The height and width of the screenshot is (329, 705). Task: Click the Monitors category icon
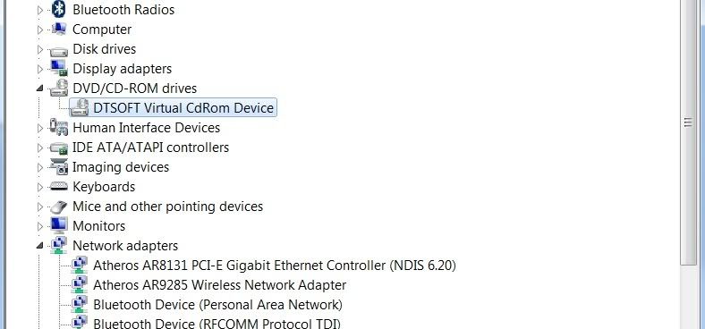click(x=58, y=225)
